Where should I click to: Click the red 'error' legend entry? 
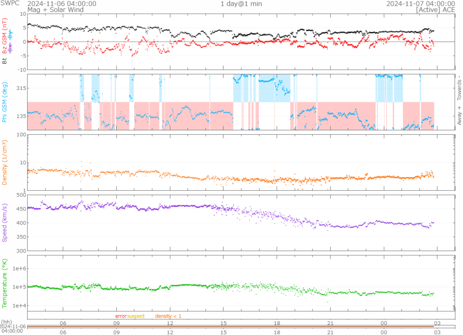pyautogui.click(x=121, y=316)
